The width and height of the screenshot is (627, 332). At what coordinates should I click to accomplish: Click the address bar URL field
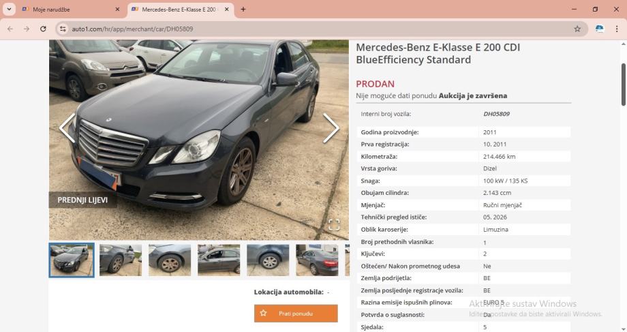pyautogui.click(x=320, y=29)
